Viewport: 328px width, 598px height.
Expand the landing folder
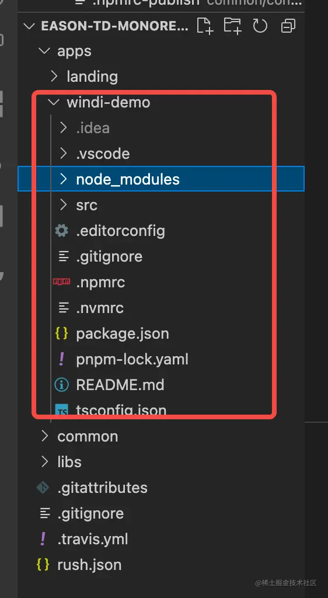click(x=92, y=77)
